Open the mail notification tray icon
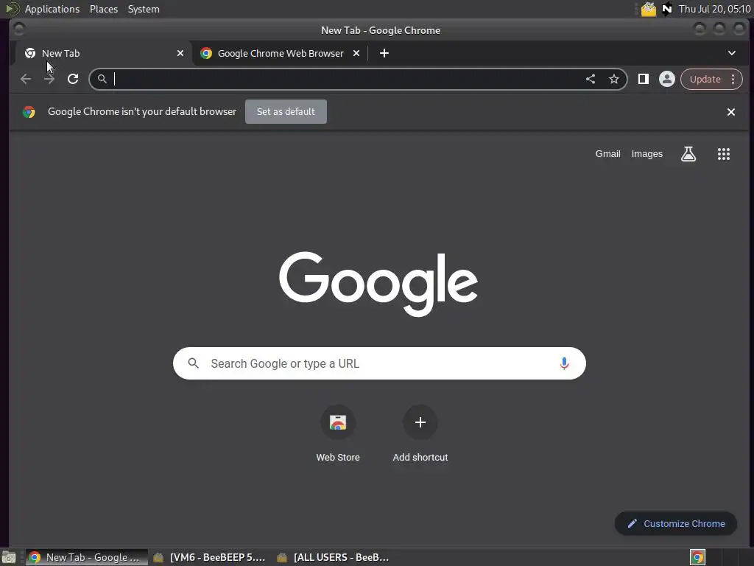Viewport: 754px width, 566px height. (x=648, y=9)
